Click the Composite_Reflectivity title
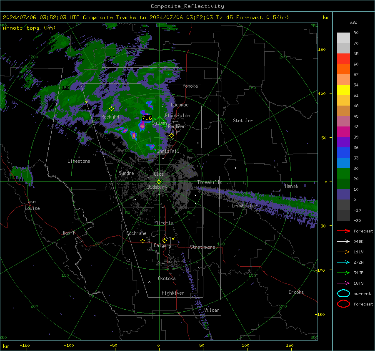375x351 pixels. pyautogui.click(x=187, y=6)
